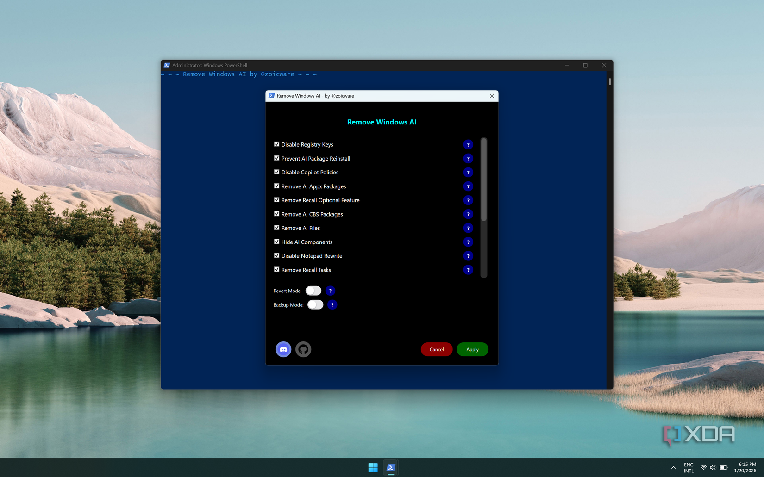
Task: Click the volume icon in the system tray
Action: point(713,467)
